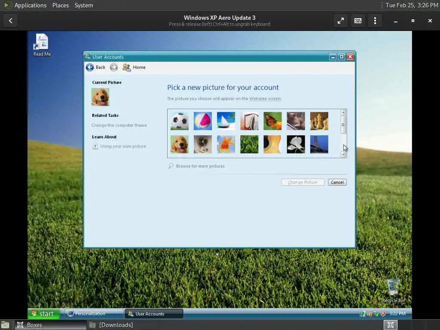Open the Places menu
Viewport: 440px width, 330px height.
click(61, 5)
